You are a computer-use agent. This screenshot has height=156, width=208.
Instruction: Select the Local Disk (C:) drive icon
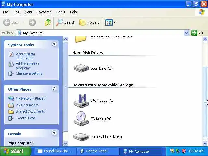tap(81, 68)
